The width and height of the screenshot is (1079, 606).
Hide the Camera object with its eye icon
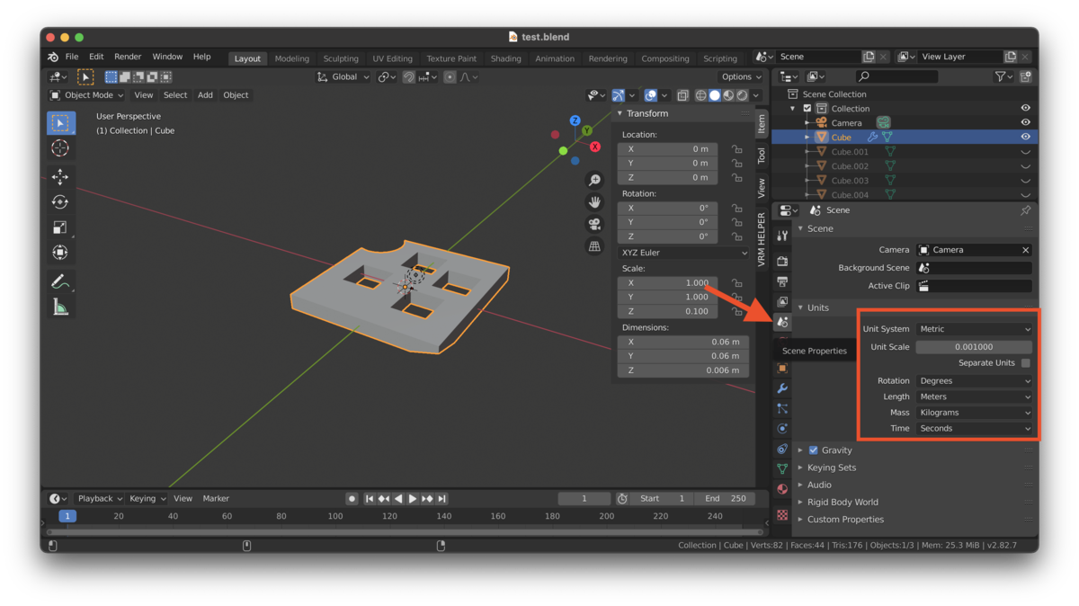pos(1025,123)
